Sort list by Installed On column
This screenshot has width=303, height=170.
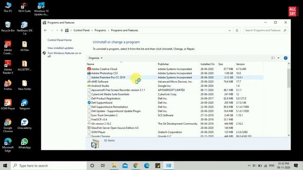[207, 64]
